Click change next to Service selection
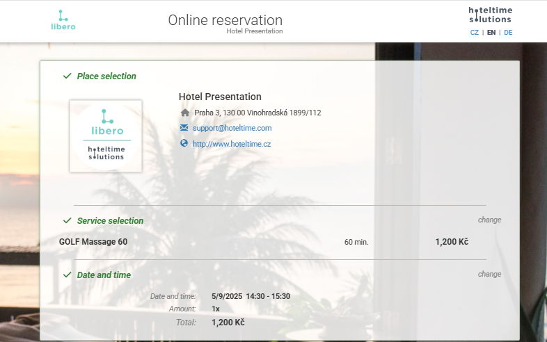547x342 pixels. 489,220
